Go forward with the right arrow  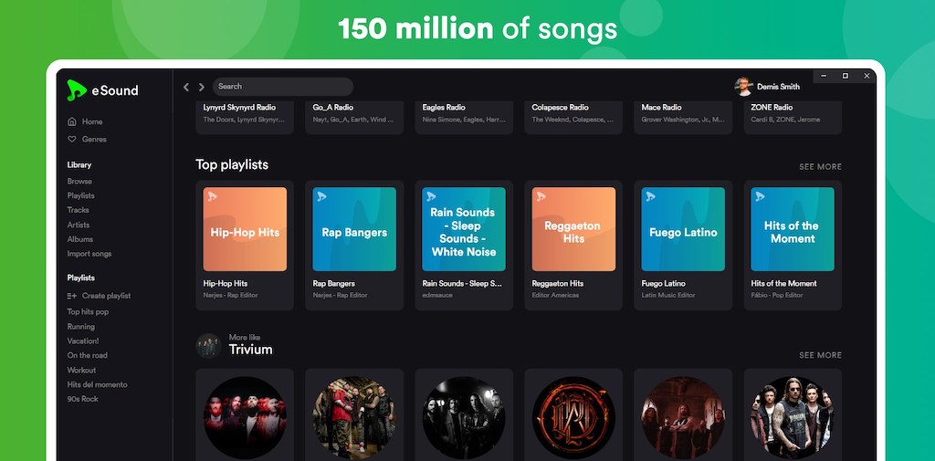[202, 87]
